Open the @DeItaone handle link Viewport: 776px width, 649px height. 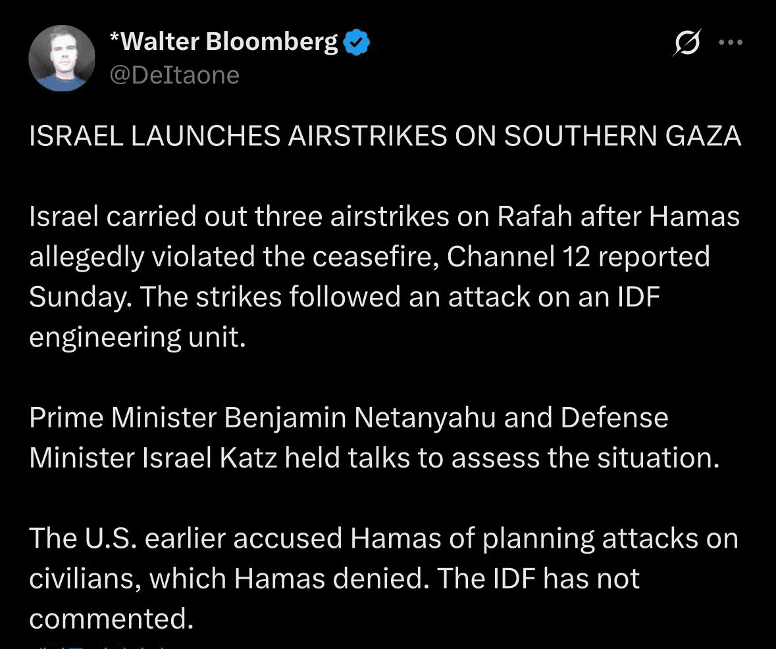coord(174,75)
